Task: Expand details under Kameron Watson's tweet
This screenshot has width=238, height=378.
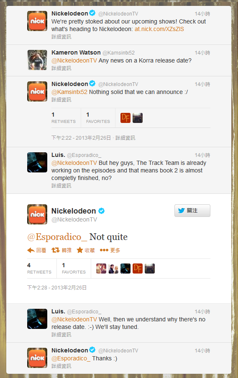Action: (x=61, y=68)
